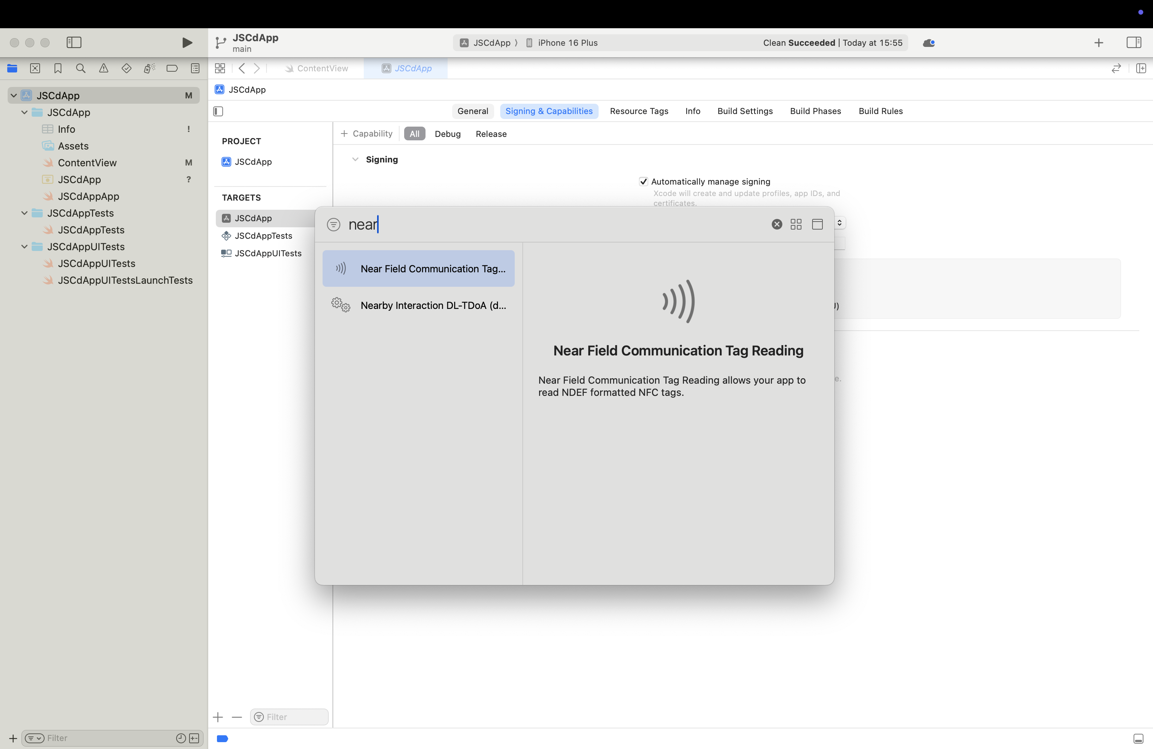Open the Find navigator magnifying glass icon
Viewport: 1153px width, 749px height.
coord(81,68)
